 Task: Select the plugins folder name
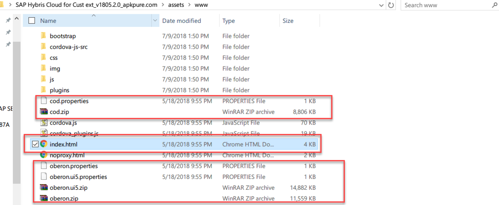(x=60, y=90)
